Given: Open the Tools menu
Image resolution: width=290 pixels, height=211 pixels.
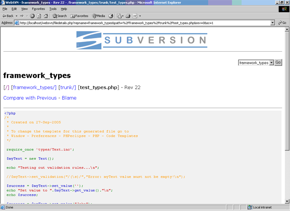Looking at the screenshot, I should tap(53, 9).
